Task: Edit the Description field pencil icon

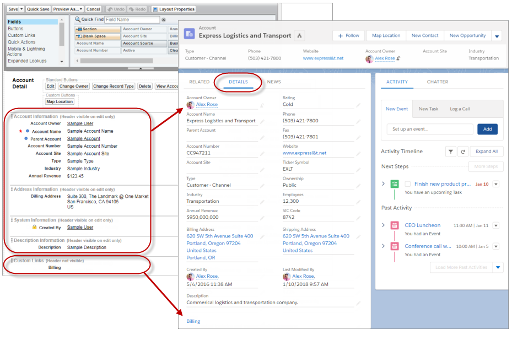Action: click(x=358, y=304)
